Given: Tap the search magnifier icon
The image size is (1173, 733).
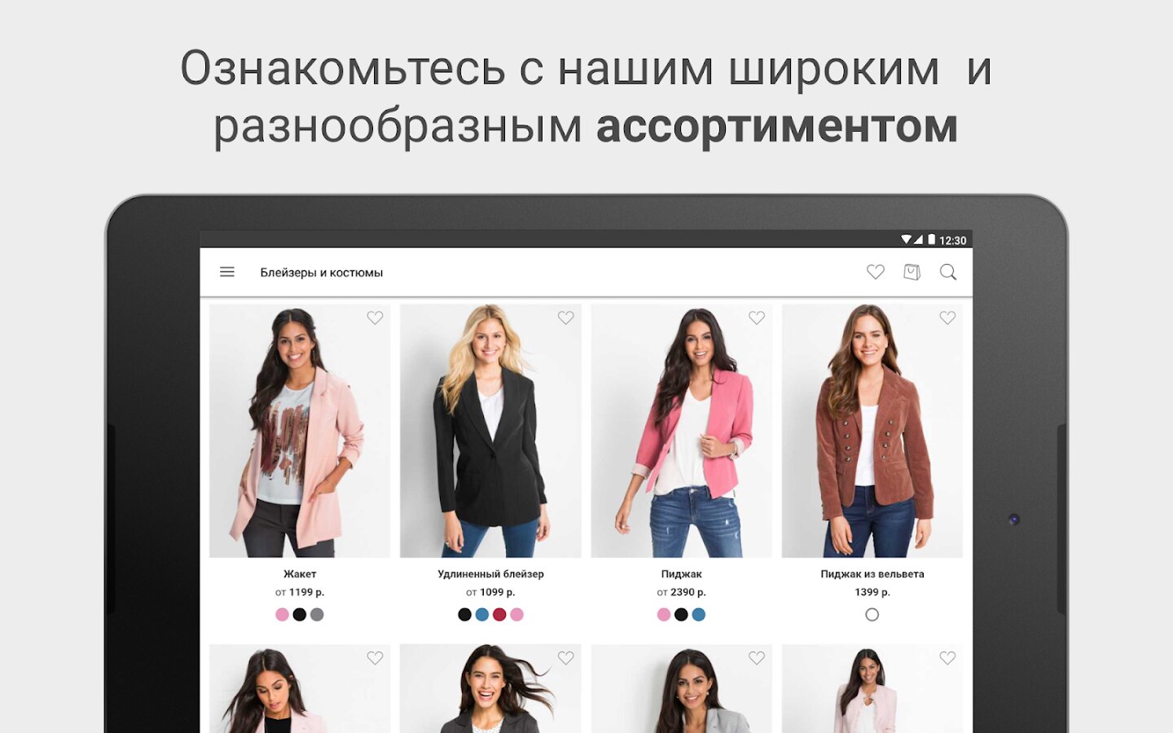Looking at the screenshot, I should tap(948, 272).
